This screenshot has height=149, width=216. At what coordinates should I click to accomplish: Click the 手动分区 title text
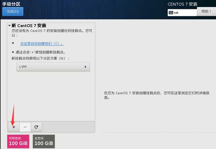pyautogui.click(x=11, y=4)
